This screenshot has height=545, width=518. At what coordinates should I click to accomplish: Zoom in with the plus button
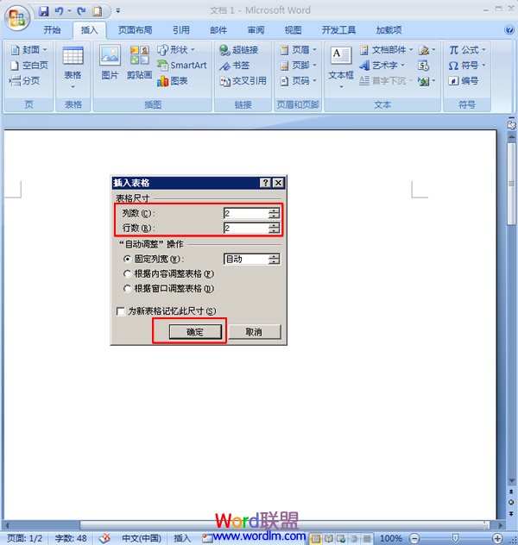coord(497,538)
